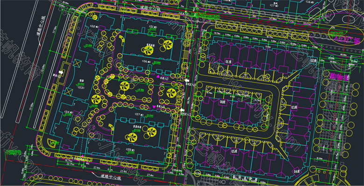Select the 05座 building label
Screen dimensions: 364x186
[x=234, y=151]
